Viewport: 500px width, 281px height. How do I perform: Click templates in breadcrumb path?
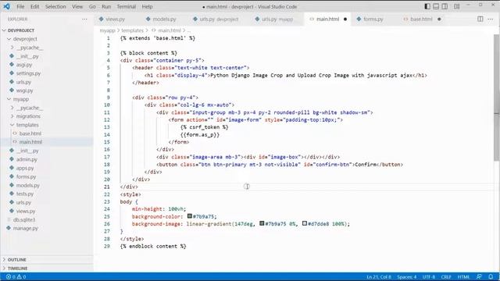[x=132, y=30]
